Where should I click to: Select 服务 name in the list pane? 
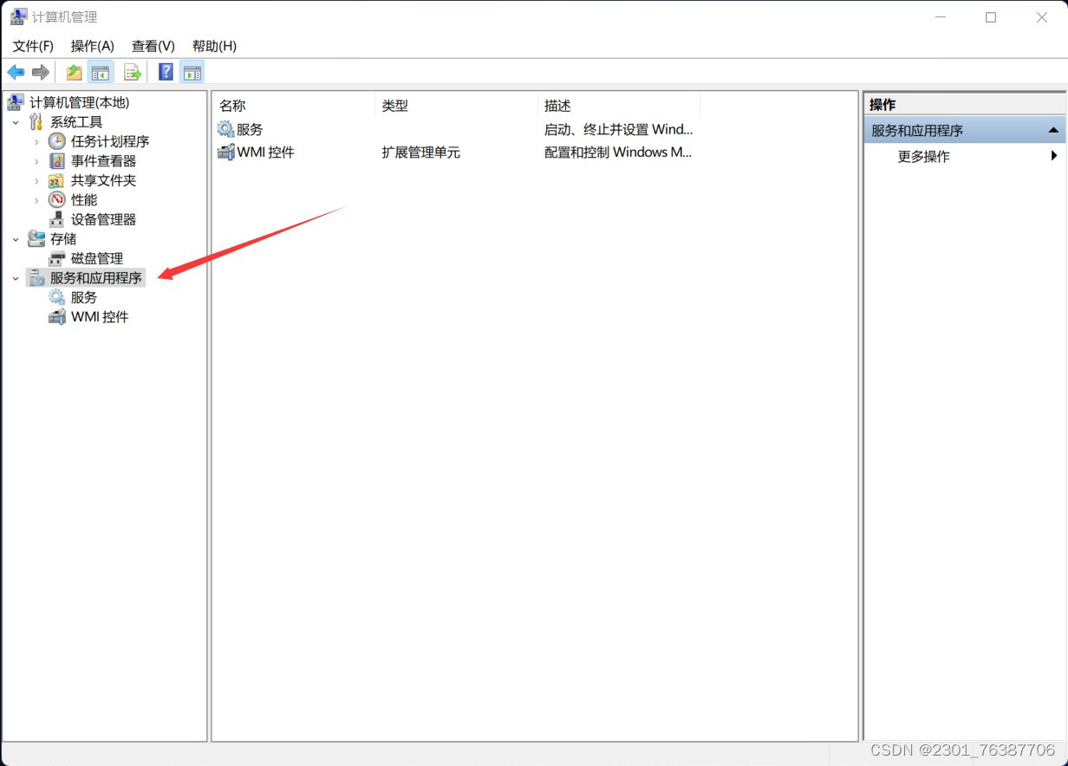click(250, 130)
